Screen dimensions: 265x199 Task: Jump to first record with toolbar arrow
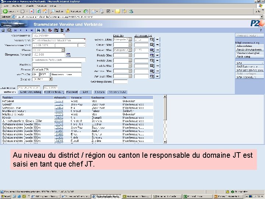click(x=15, y=31)
